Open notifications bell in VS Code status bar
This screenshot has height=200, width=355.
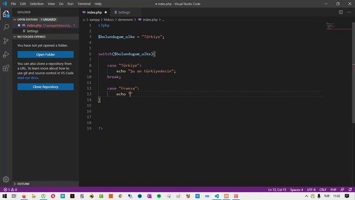tap(350, 189)
